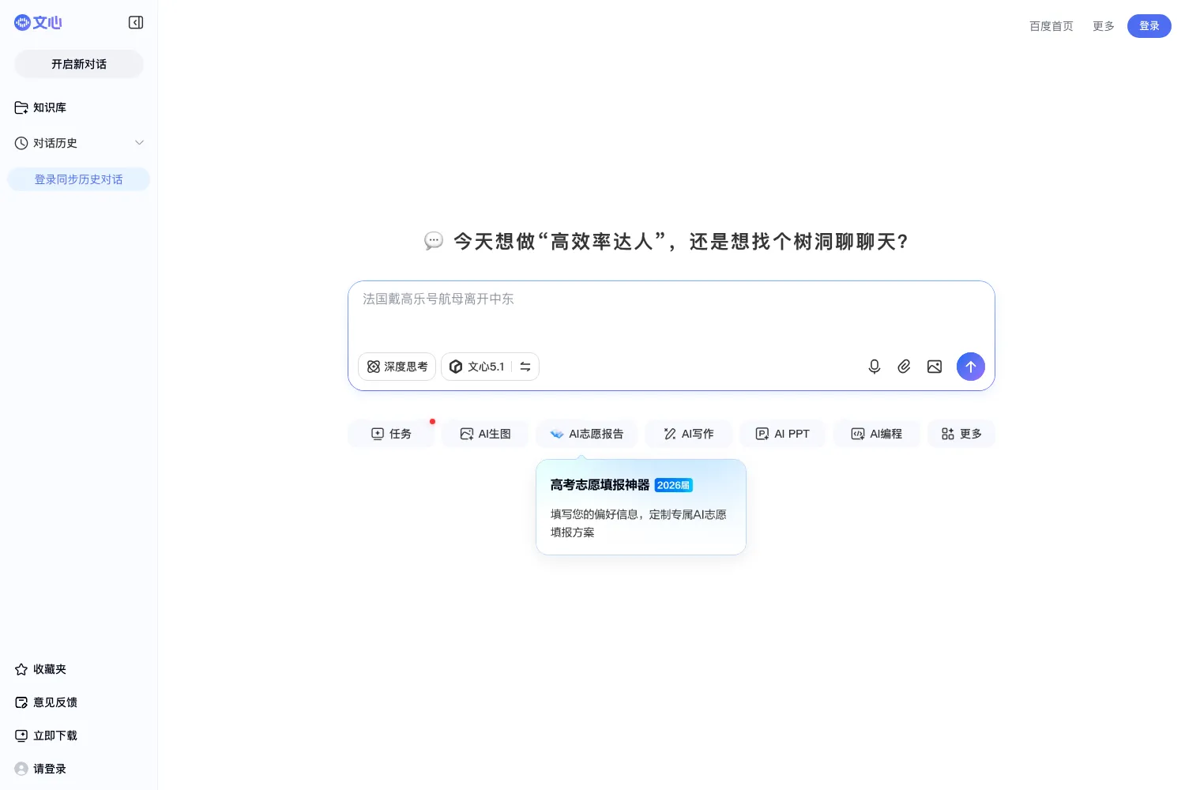Go to 百度首页 link
1185x790 pixels.
click(1051, 26)
